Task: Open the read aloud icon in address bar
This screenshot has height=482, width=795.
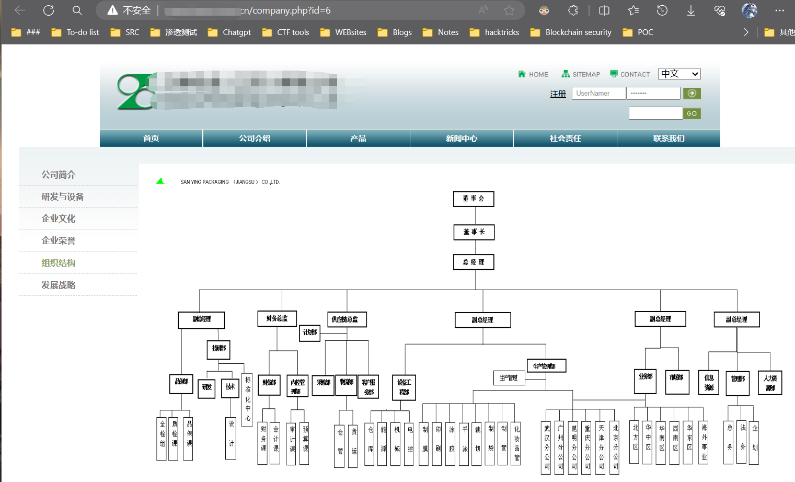Action: pyautogui.click(x=483, y=10)
